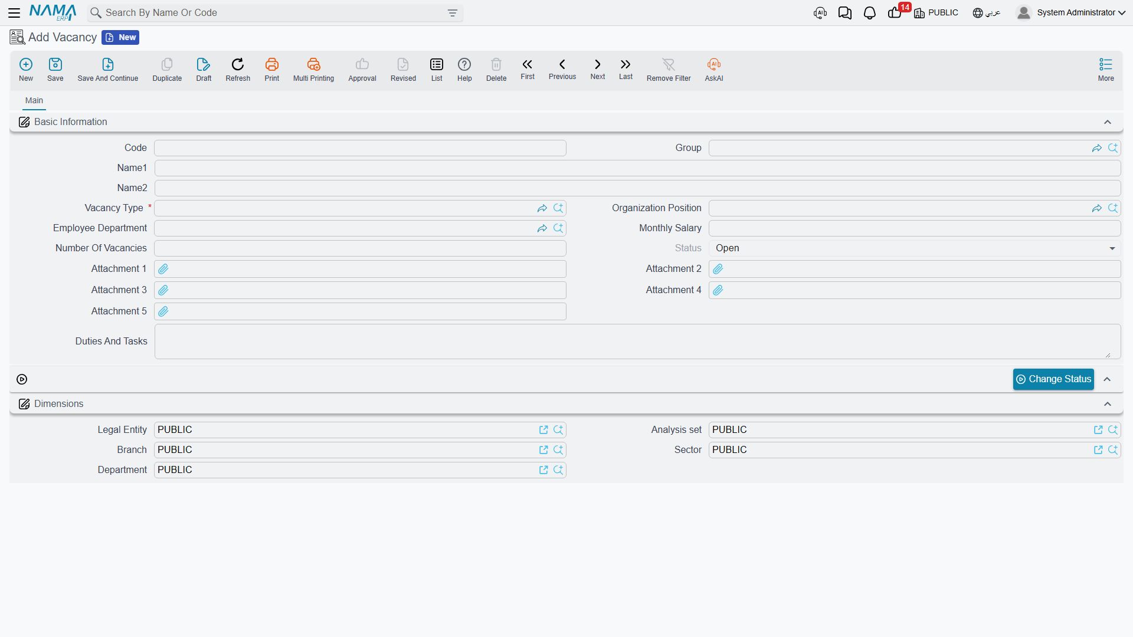Click the Revised toolbar icon
This screenshot has height=637, width=1133.
(403, 69)
